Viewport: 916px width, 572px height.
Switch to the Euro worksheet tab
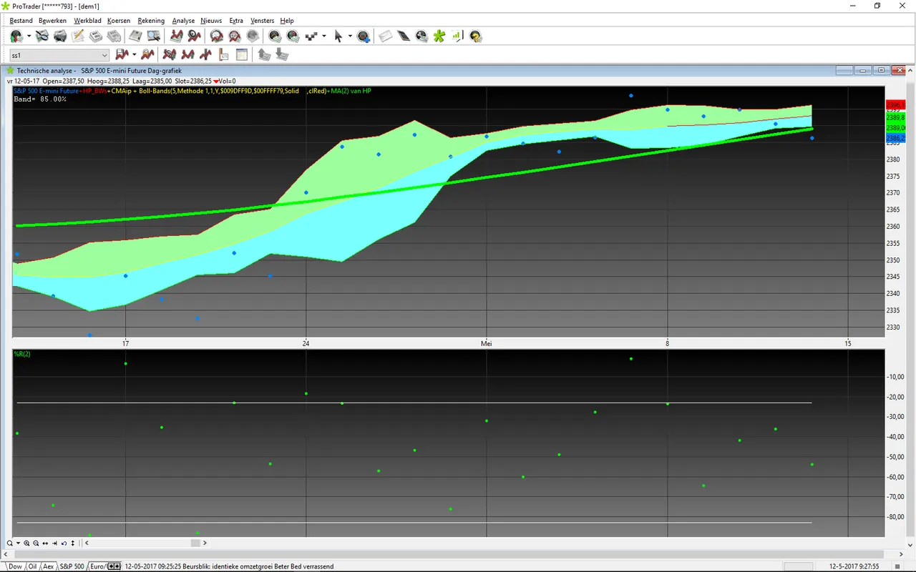[x=97, y=566]
